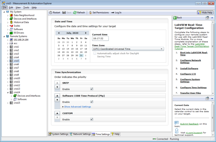Viewport: 216px width, 142px height.
Task: Select crio10 in Remote Systems tree
Action: point(17,78)
